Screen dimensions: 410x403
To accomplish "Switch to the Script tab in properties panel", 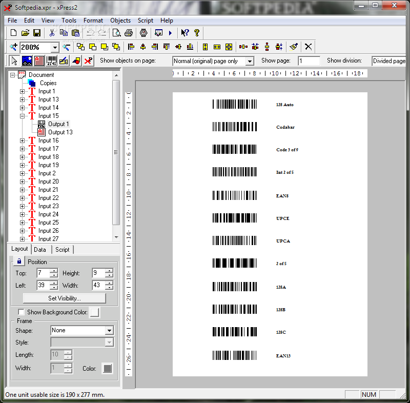I will 62,250.
